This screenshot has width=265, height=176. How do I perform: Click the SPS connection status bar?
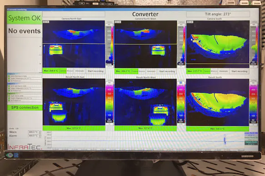tap(25, 108)
